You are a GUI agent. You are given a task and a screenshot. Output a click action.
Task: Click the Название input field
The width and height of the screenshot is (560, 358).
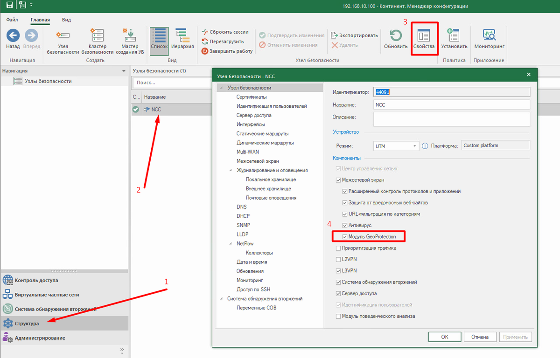(x=452, y=105)
